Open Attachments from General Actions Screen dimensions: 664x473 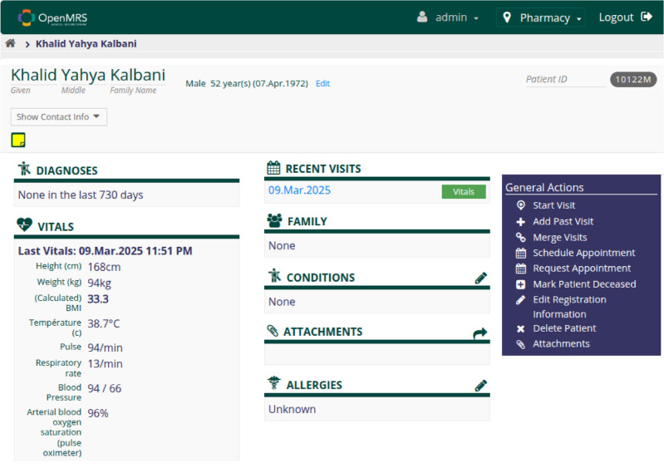(561, 344)
